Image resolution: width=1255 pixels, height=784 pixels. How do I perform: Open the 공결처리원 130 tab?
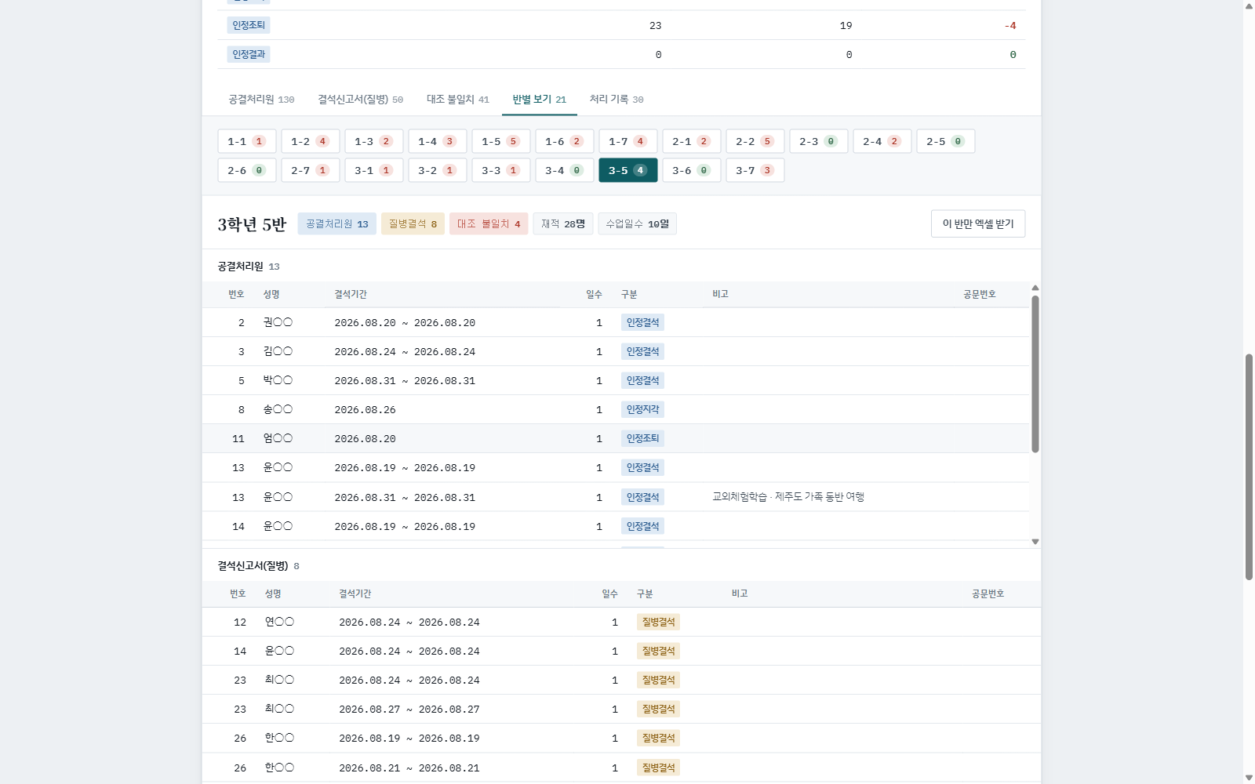261,100
